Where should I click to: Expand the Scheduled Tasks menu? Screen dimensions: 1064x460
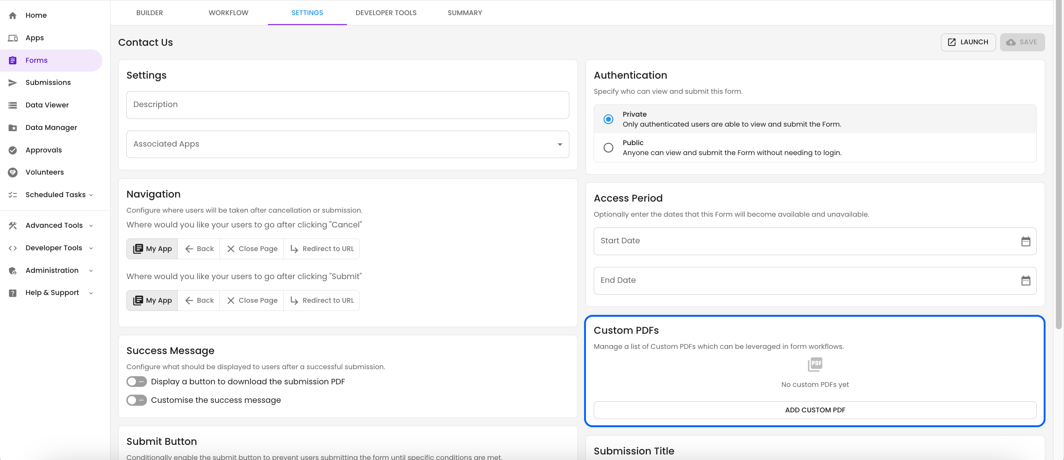(55, 195)
